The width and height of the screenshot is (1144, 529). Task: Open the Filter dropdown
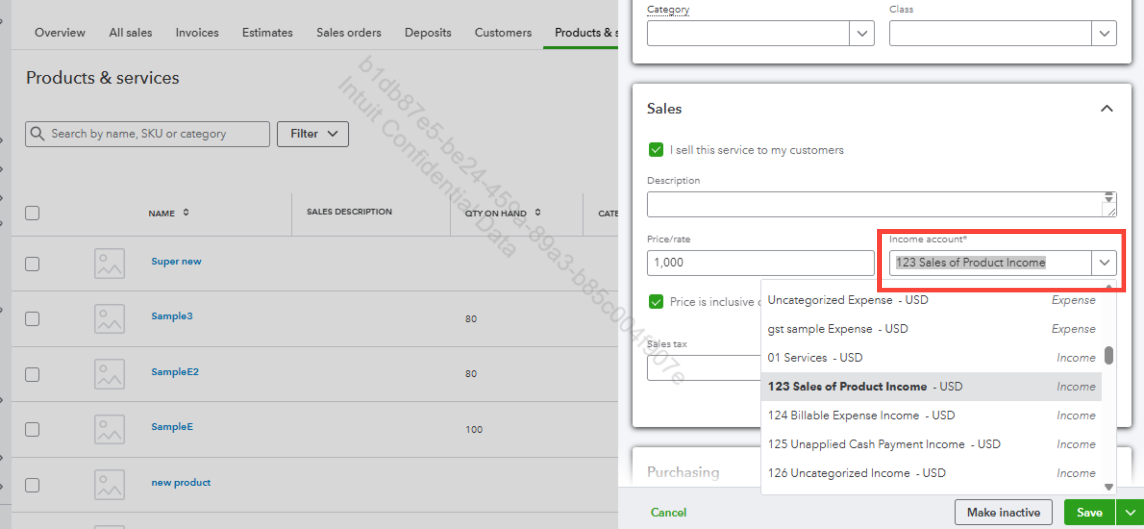[313, 134]
